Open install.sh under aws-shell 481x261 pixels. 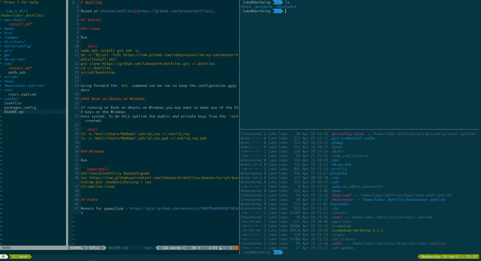click(x=20, y=24)
